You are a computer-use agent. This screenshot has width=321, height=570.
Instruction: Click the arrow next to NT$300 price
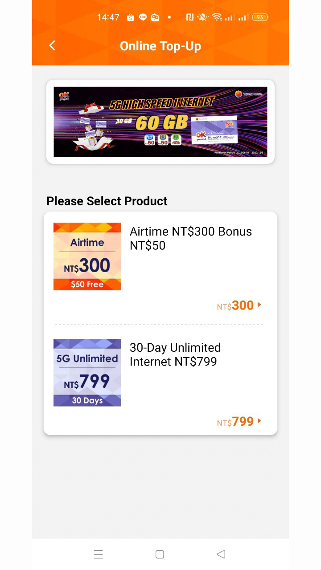[259, 305]
